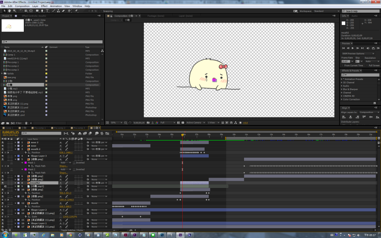Open the viewer resolution Full dropdown
Image resolution: width=381 pixels, height=238 pixels.
point(168,123)
